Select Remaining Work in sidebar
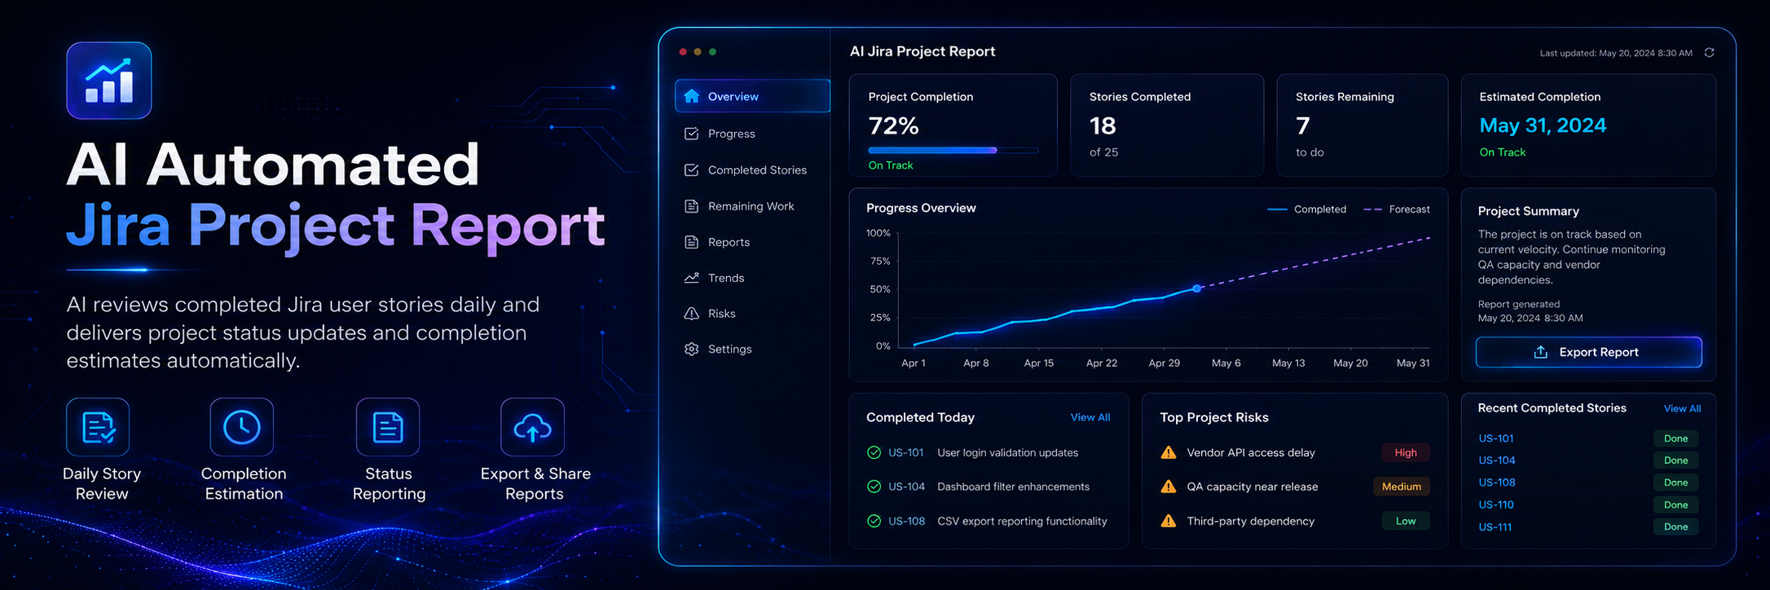The width and height of the screenshot is (1770, 590). [752, 206]
